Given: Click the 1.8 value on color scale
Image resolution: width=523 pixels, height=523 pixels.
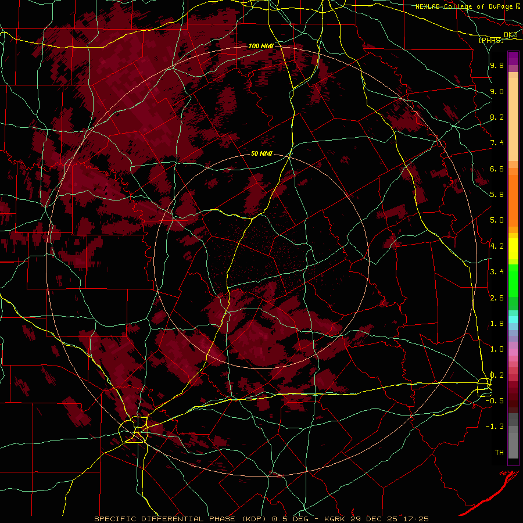Looking at the screenshot, I should [497, 324].
